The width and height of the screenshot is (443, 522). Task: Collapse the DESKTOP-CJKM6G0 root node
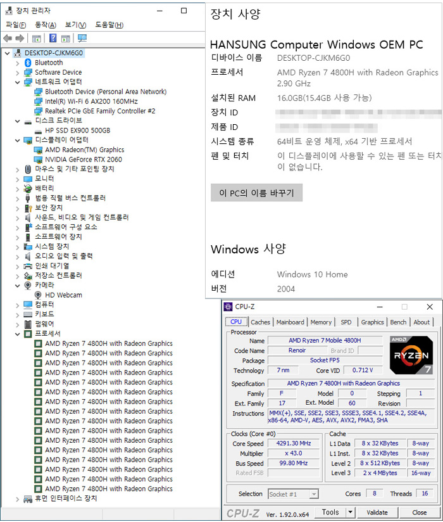click(x=8, y=53)
